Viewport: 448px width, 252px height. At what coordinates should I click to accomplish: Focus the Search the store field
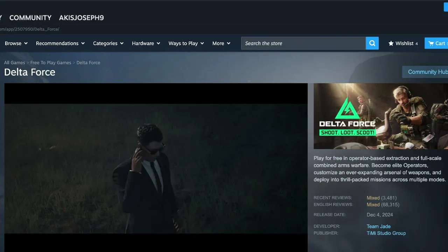[x=303, y=43]
